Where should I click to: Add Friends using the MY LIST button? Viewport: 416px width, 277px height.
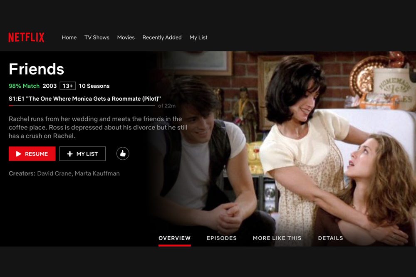[x=82, y=153]
